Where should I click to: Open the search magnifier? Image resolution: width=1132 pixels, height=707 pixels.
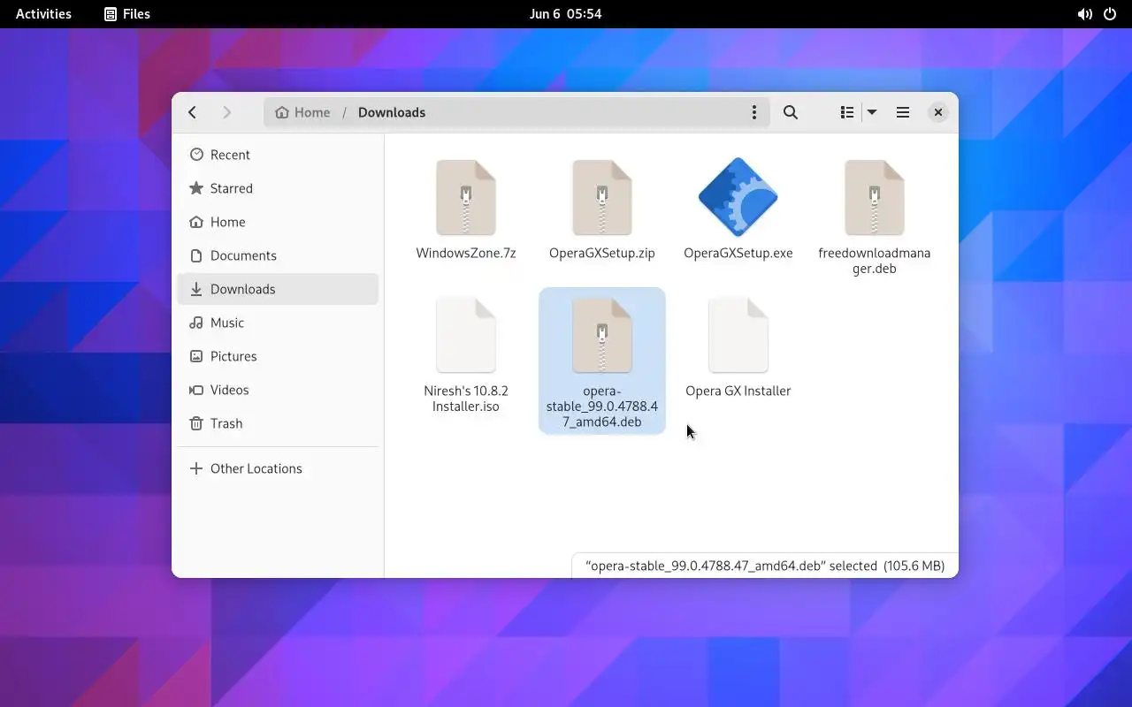coord(791,112)
